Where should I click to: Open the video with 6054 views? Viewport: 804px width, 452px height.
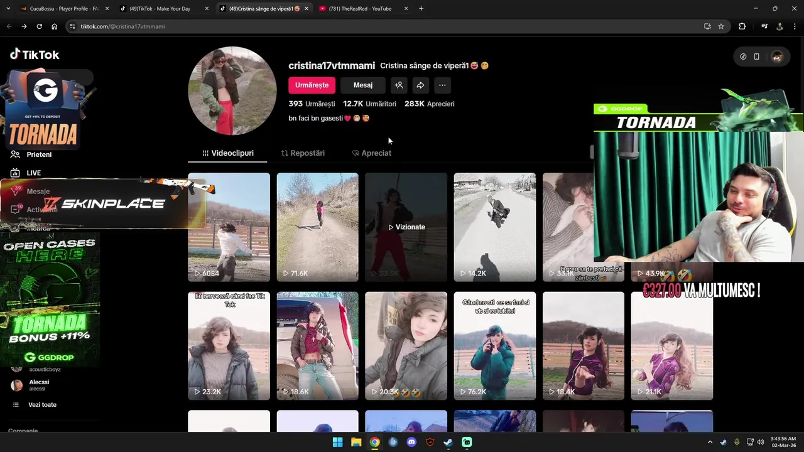click(x=229, y=227)
